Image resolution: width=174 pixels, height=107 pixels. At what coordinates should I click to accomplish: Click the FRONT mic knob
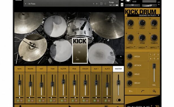pyautogui.click(x=142, y=23)
